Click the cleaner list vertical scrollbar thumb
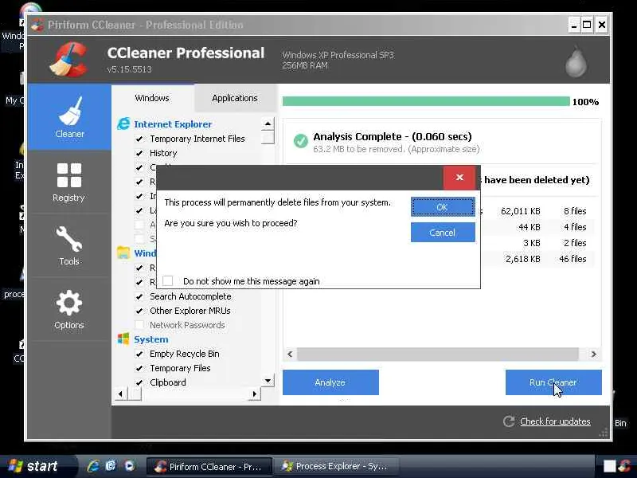This screenshot has height=478, width=637. (x=268, y=137)
